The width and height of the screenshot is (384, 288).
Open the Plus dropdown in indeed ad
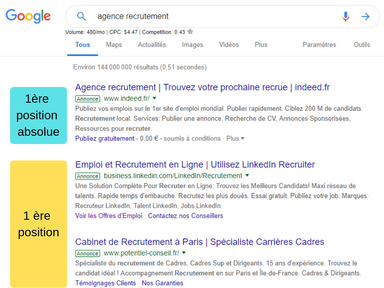tap(235, 138)
